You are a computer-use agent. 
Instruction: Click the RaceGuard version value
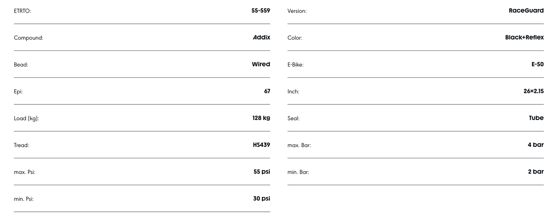(x=526, y=11)
